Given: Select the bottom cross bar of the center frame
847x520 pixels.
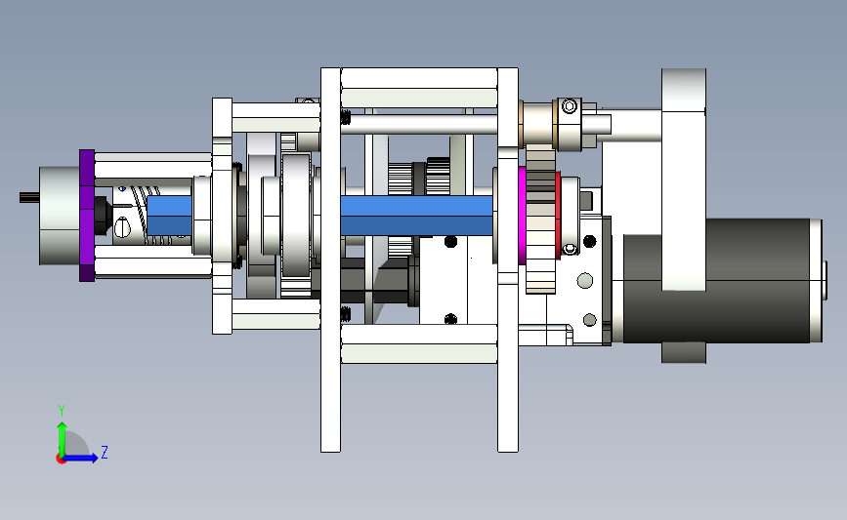Looking at the screenshot, I should (419, 343).
